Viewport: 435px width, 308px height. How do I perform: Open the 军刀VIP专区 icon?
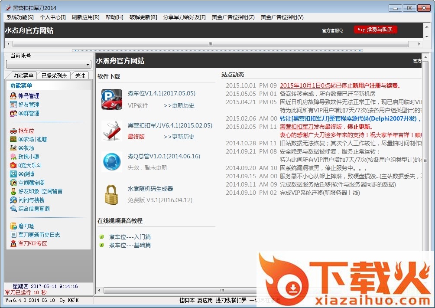coord(13,243)
